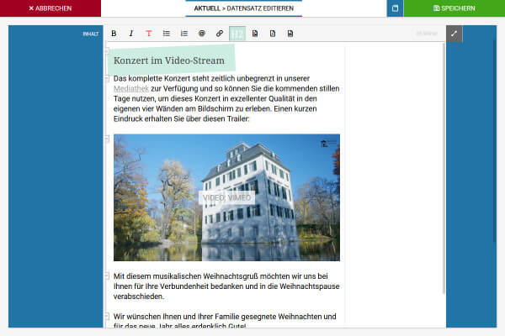Image resolution: width=505 pixels, height=336 pixels.
Task: Click Abbrechen to cancel editing
Action: click(x=50, y=8)
